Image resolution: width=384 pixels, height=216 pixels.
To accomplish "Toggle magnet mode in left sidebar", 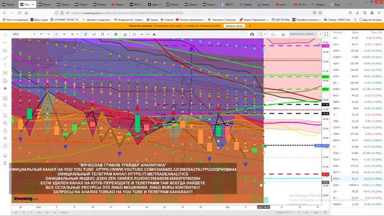I will click(x=5, y=115).
